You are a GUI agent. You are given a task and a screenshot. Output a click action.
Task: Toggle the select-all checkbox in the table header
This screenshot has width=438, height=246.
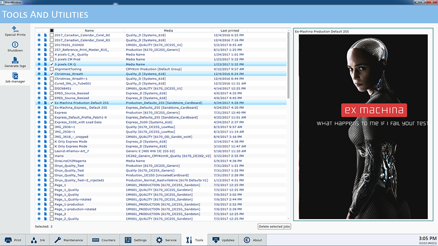[52, 30]
